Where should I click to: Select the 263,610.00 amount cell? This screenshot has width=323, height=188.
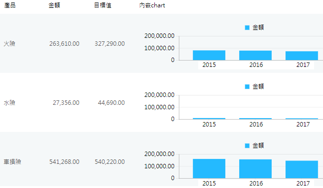[64, 44]
